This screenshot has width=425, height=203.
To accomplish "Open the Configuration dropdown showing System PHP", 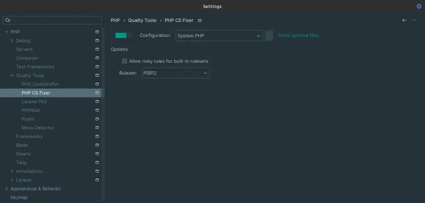I will (x=219, y=36).
